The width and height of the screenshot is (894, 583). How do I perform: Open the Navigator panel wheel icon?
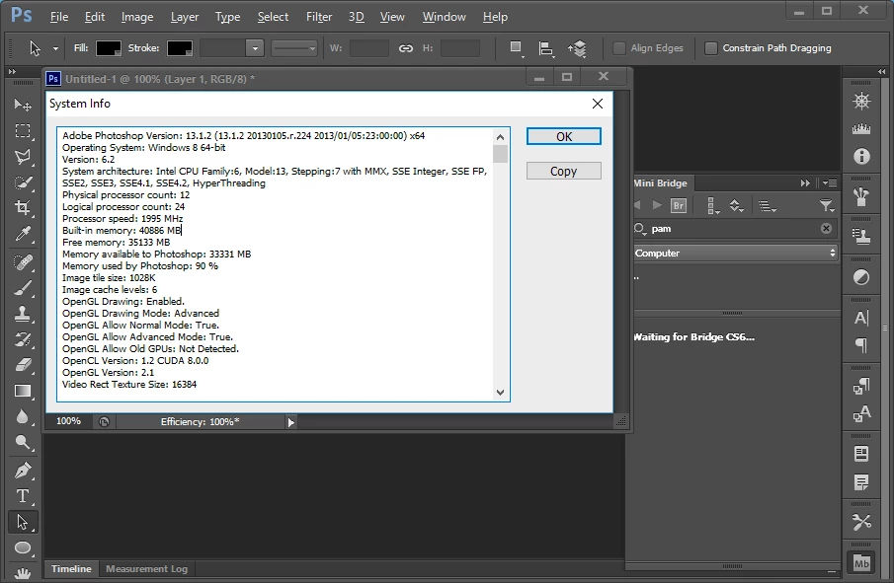point(861,102)
